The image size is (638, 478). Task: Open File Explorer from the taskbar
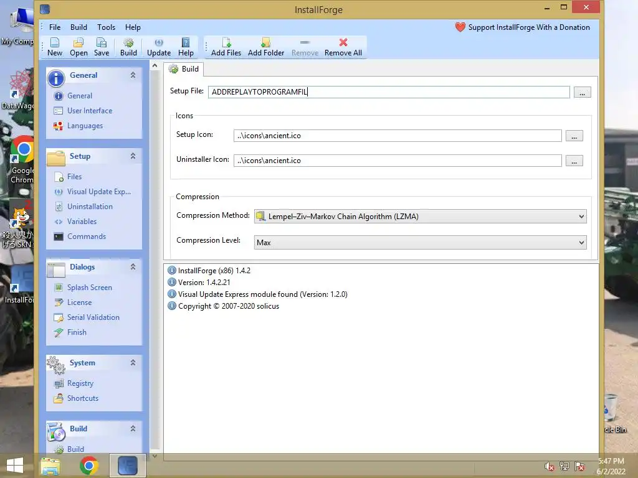(x=50, y=466)
